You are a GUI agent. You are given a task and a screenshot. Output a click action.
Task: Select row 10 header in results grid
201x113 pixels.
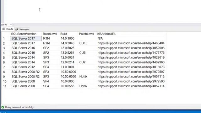(6, 81)
